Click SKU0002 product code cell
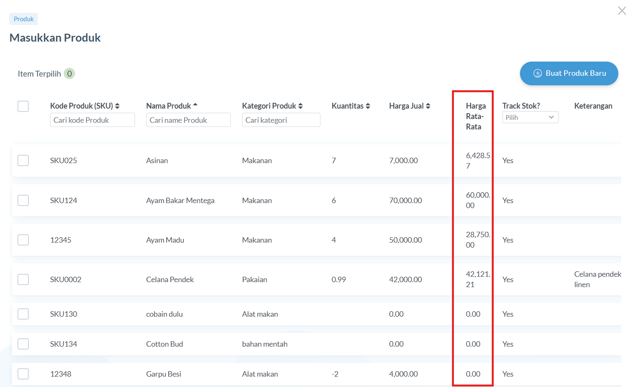 (65, 280)
